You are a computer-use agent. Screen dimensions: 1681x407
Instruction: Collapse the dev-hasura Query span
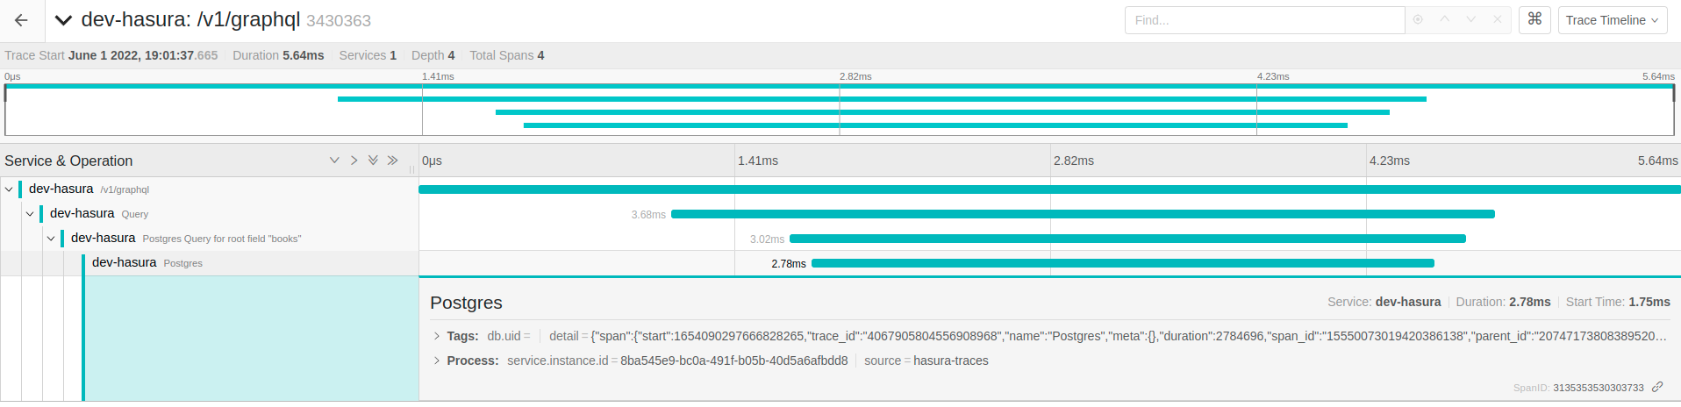pyautogui.click(x=30, y=213)
